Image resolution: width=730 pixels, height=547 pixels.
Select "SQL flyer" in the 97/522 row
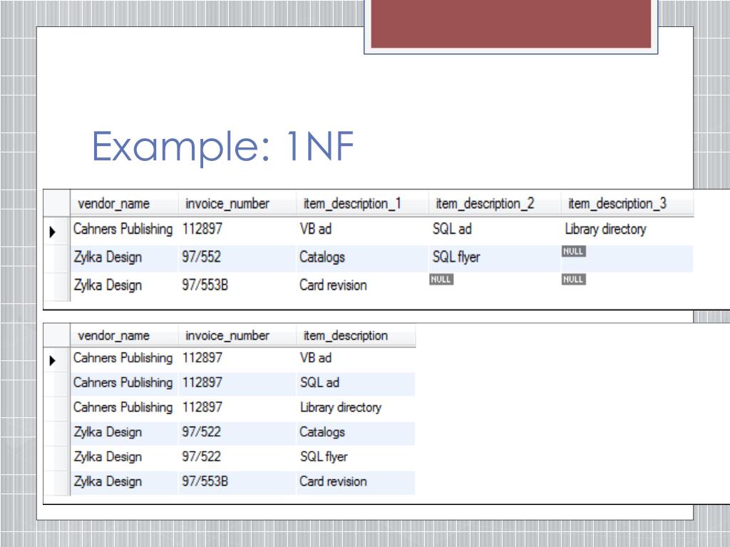(324, 457)
